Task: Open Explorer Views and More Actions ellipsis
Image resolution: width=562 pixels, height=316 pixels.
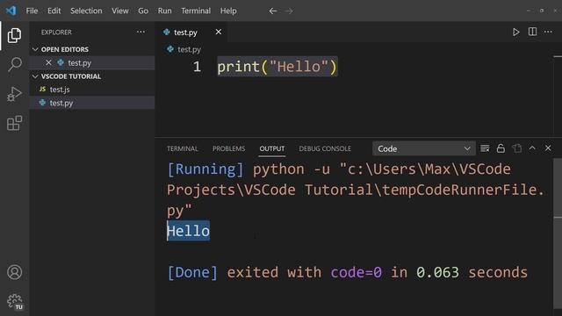Action: (x=140, y=32)
